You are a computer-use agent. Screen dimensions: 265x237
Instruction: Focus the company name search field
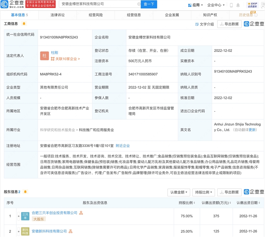point(100,4)
